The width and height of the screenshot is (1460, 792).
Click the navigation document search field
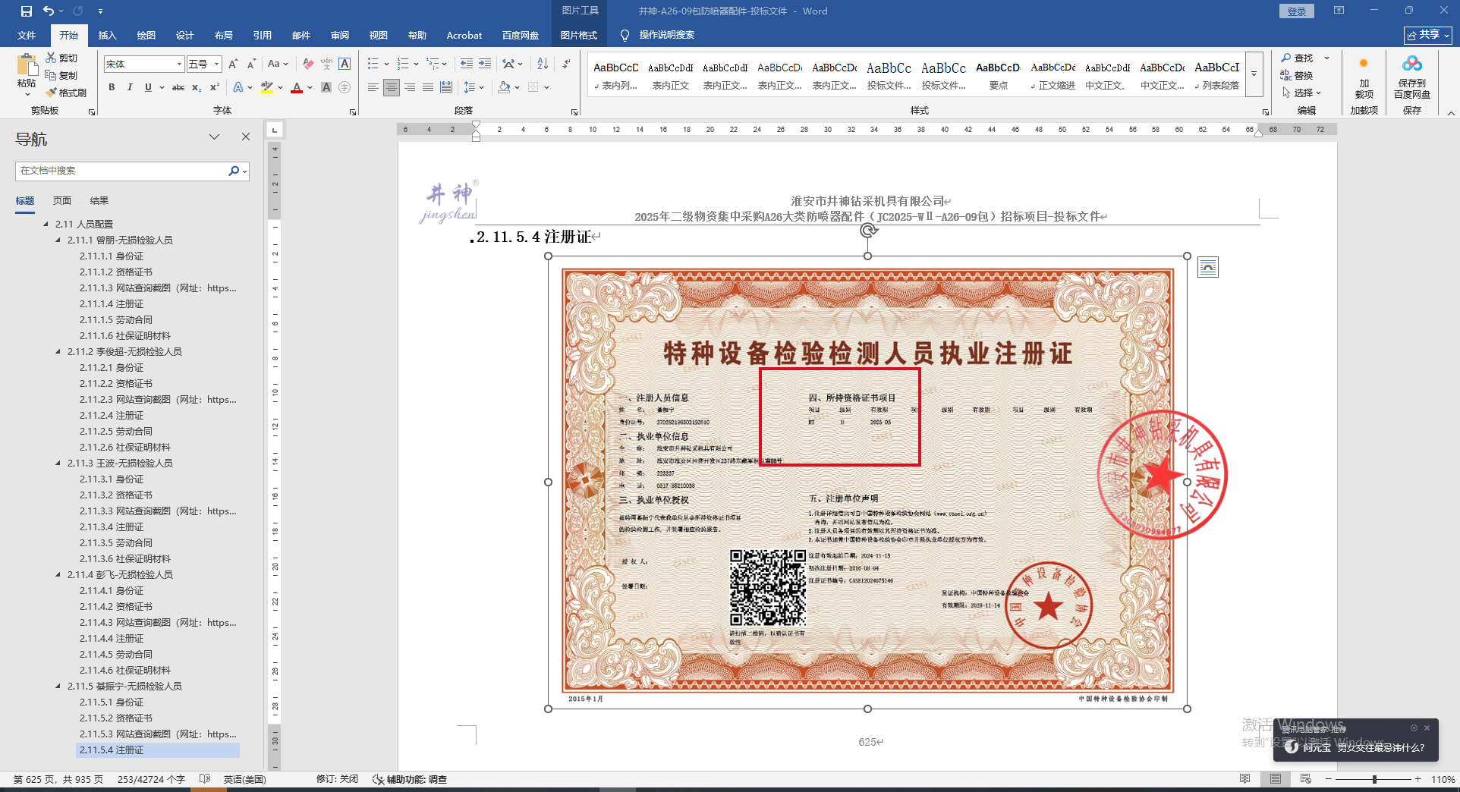click(121, 171)
